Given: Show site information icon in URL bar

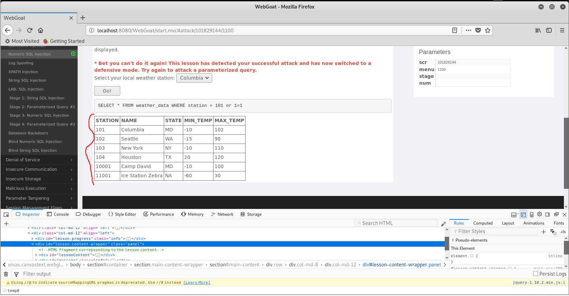Looking at the screenshot, I should tap(91, 30).
